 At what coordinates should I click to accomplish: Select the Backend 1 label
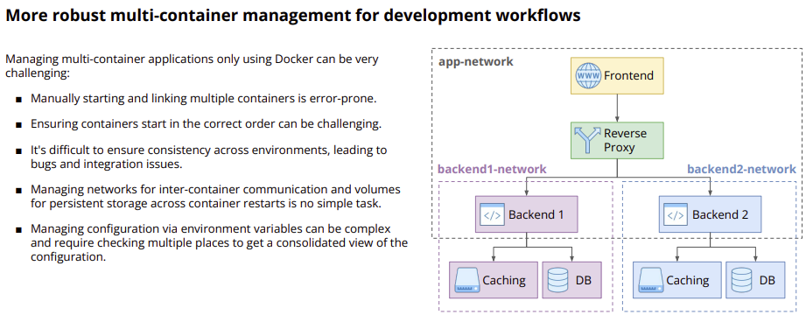tap(536, 214)
